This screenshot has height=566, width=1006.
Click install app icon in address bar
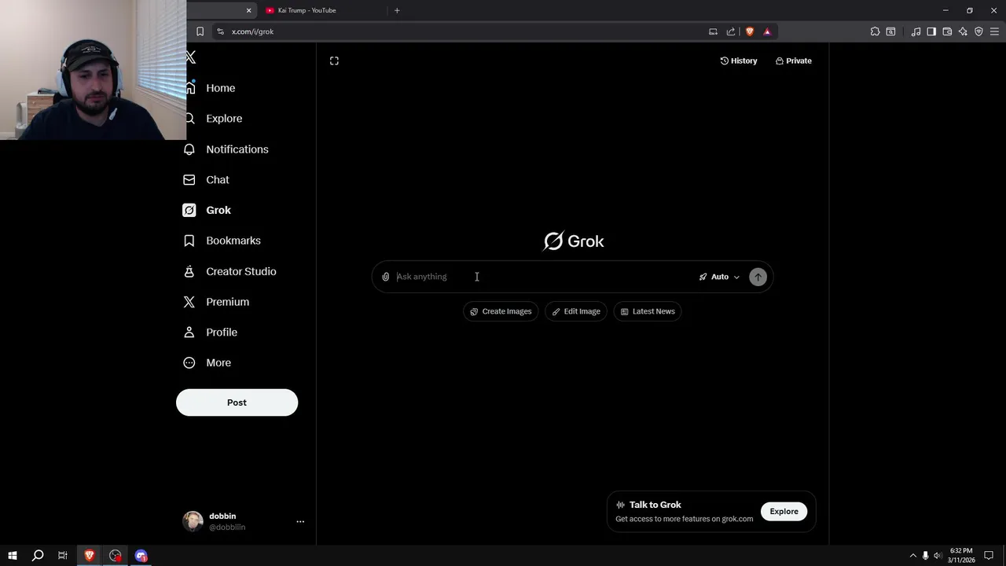click(x=713, y=31)
